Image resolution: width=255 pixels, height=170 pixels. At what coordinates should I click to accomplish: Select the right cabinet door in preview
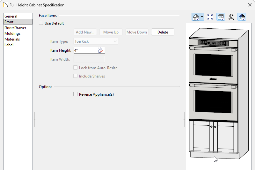tap(226, 137)
